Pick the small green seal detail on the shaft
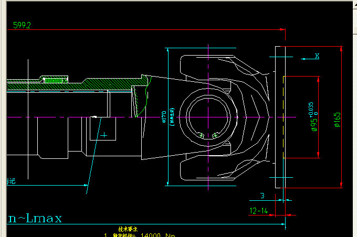 click(x=51, y=80)
